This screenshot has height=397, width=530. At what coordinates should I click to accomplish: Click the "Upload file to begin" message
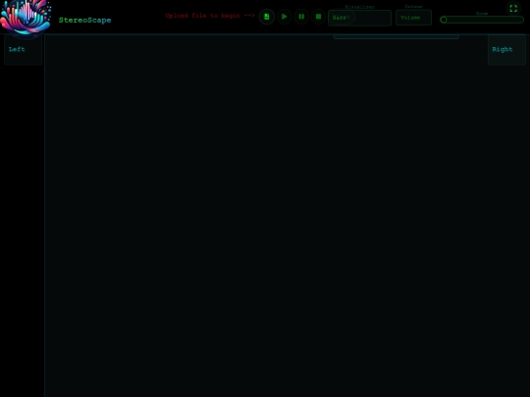point(210,16)
